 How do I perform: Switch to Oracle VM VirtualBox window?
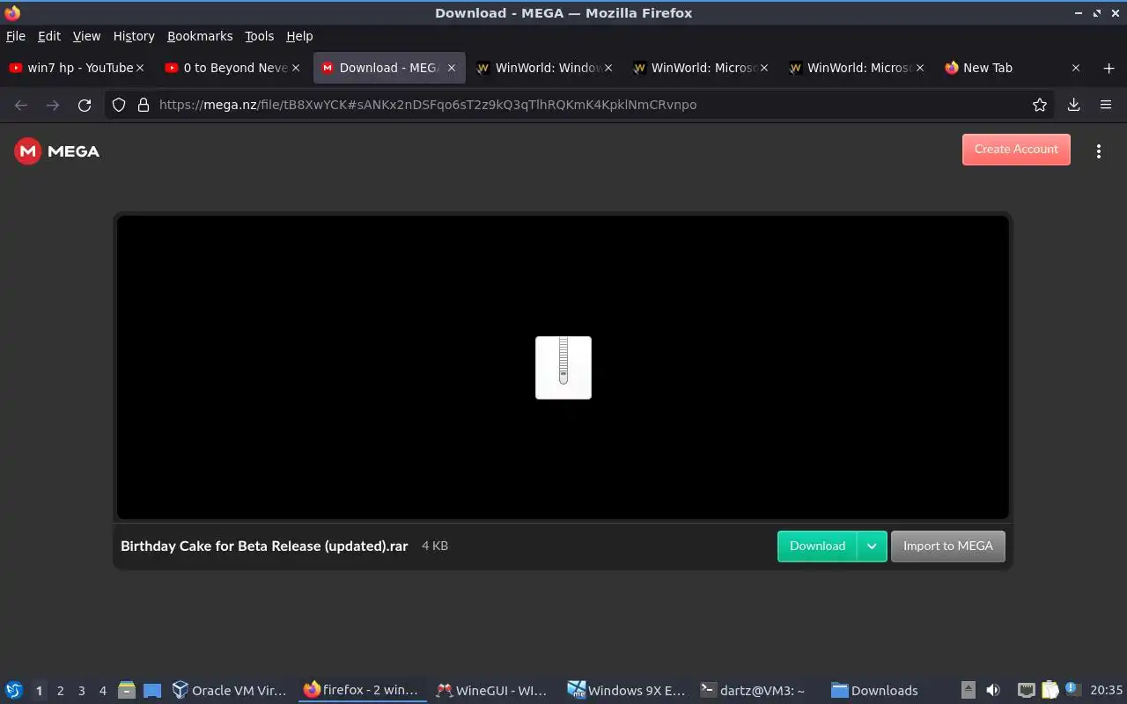(x=230, y=691)
